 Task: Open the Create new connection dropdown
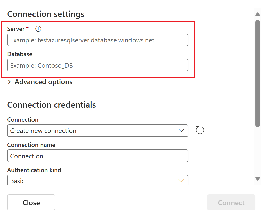(x=98, y=131)
